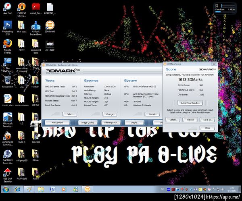Open the DAEMON Tools Lite shortcut

(8, 157)
